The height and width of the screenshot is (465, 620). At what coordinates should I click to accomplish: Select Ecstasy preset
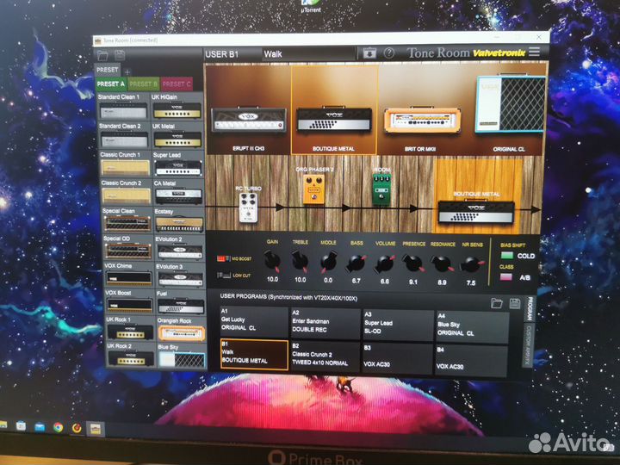coord(179,220)
